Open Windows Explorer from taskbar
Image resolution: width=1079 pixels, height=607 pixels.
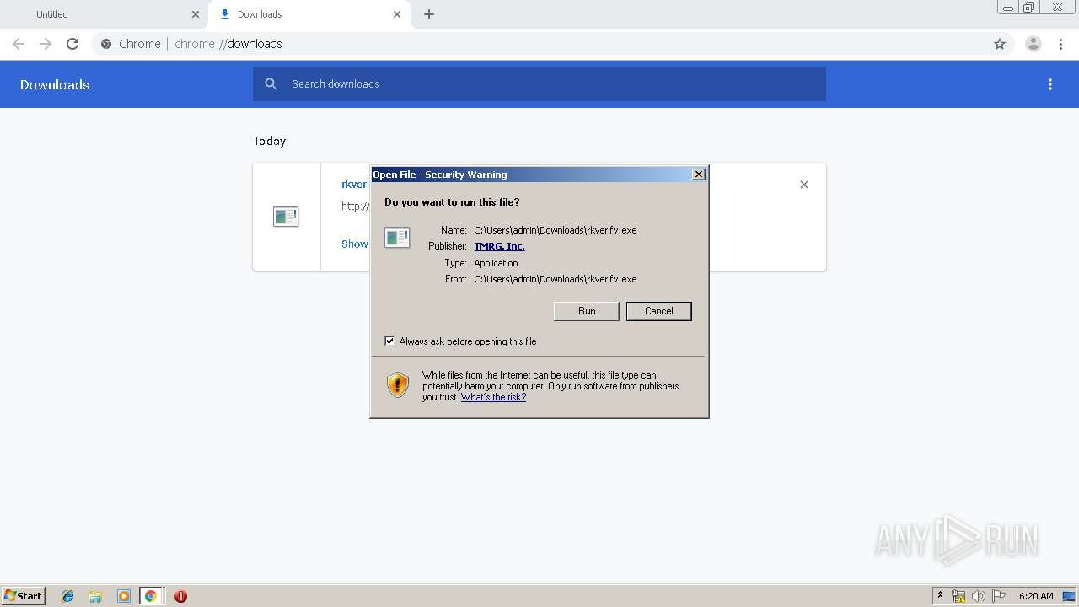tap(95, 596)
